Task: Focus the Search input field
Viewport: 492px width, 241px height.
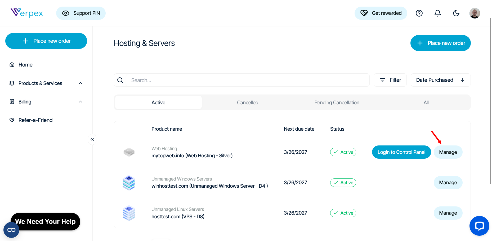Action: [248, 80]
